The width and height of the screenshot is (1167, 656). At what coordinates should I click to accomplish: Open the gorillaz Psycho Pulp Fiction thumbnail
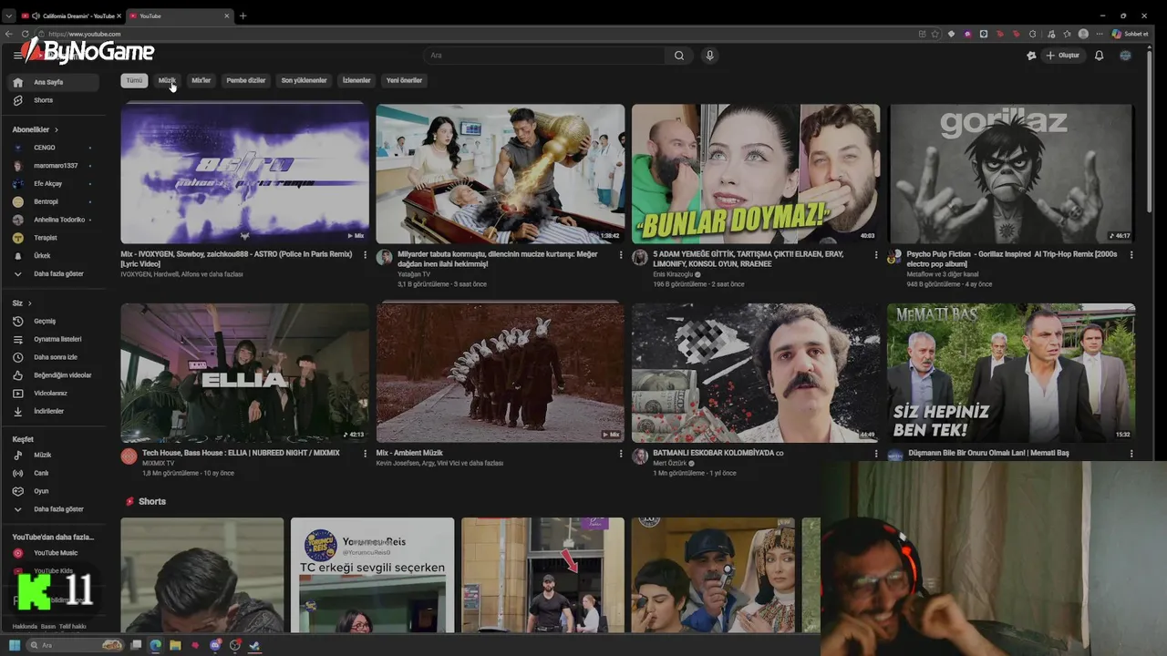click(x=1011, y=173)
